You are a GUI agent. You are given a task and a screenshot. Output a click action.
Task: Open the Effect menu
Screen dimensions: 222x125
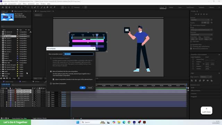click(25, 4)
